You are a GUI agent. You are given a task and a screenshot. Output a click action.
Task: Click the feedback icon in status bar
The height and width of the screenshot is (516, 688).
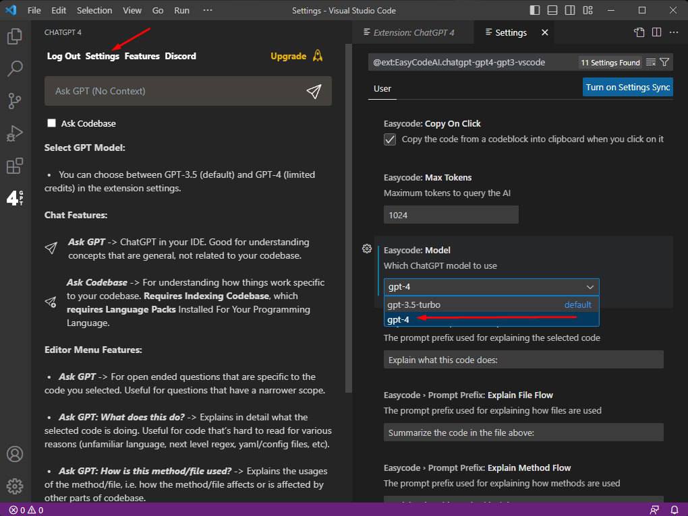click(x=654, y=510)
